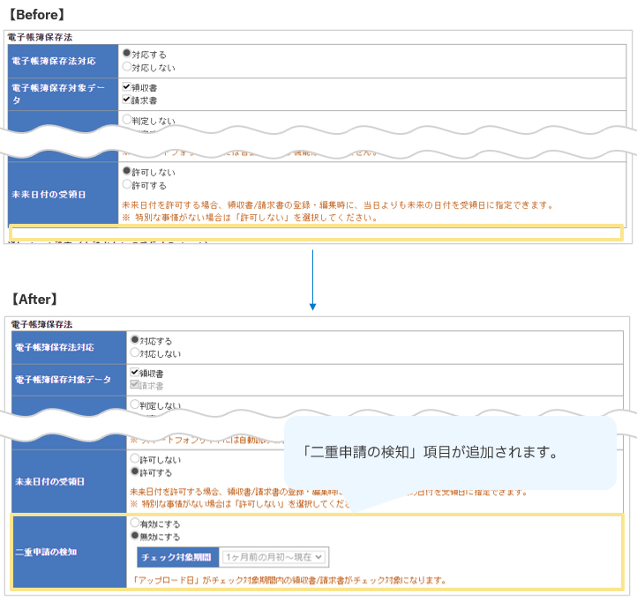Screen dimensions: 637x600
Task: Select 無効にする radio for 二重申請の検知
Action: tap(135, 536)
